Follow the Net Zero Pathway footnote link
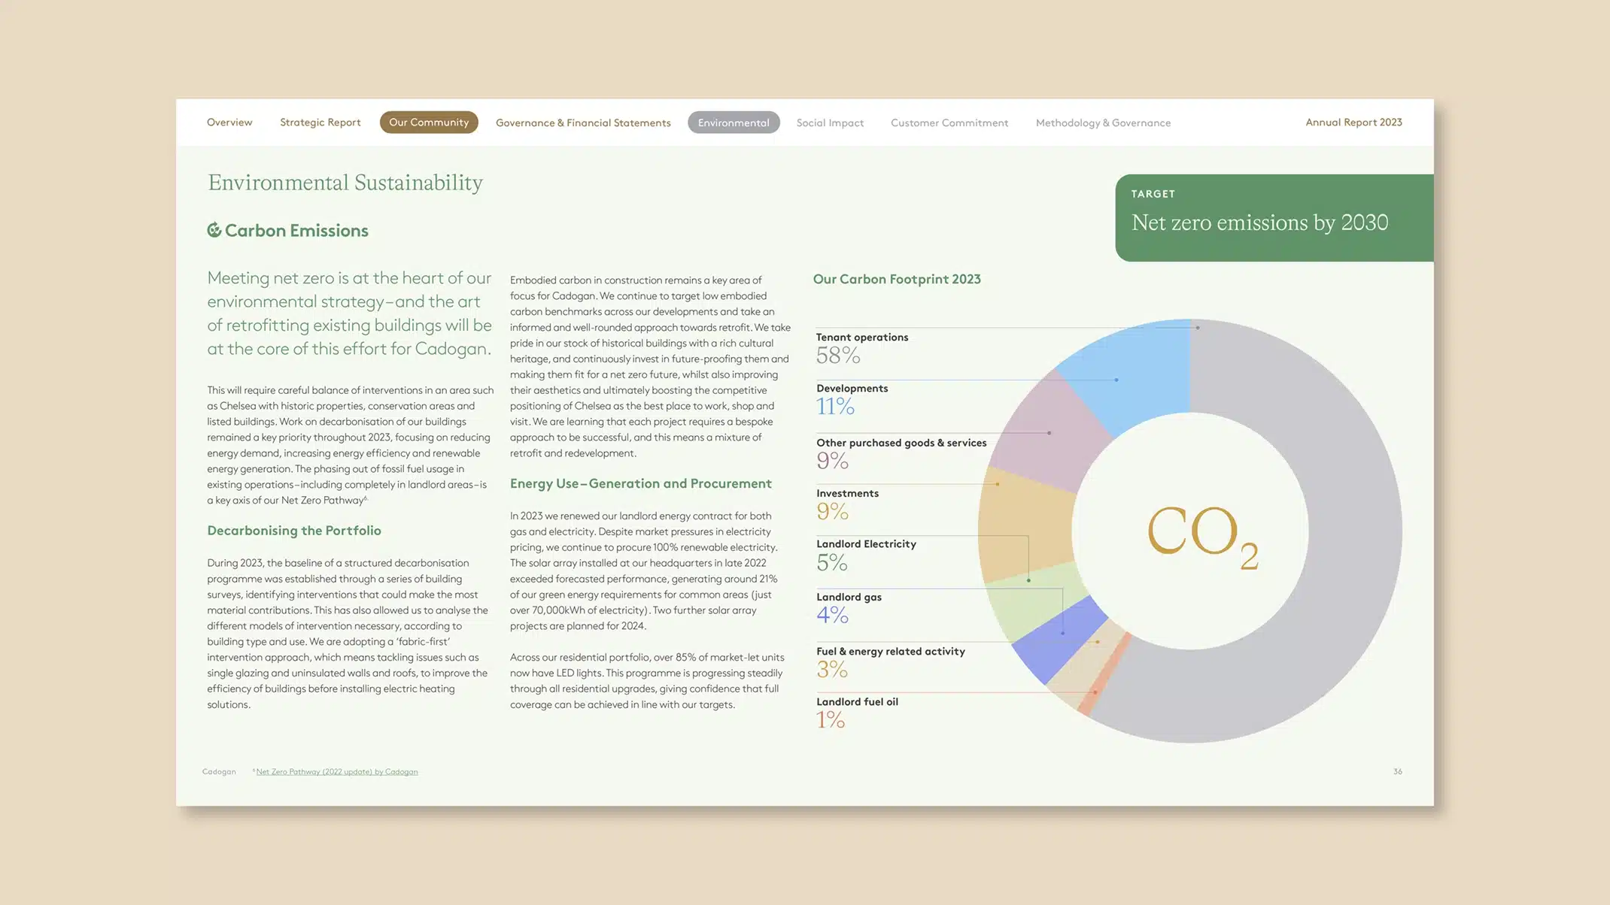 [x=336, y=772]
